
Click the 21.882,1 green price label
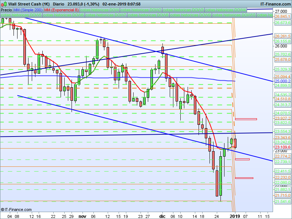[283, 189]
